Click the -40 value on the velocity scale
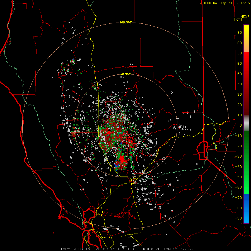This screenshot has height=251, width=251. coord(238,167)
